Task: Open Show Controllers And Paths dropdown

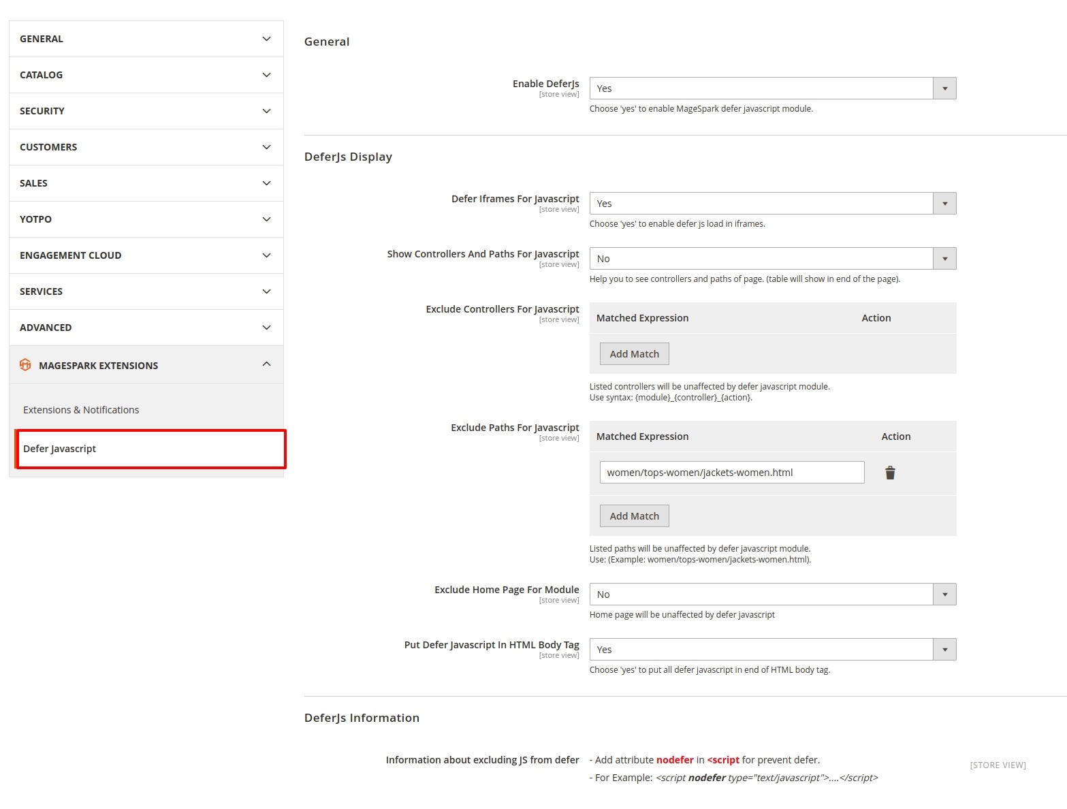Action: pyautogui.click(x=773, y=259)
